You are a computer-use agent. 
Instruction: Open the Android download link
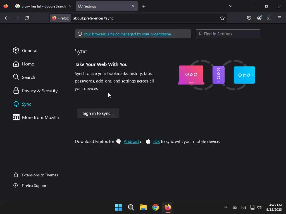tap(131, 141)
